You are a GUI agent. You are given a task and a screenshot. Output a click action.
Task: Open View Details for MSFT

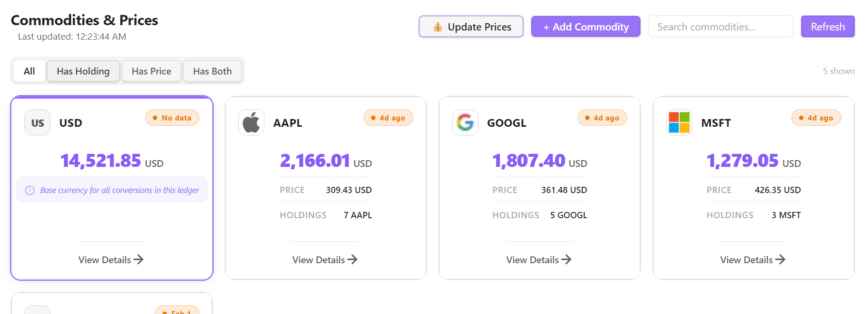753,260
